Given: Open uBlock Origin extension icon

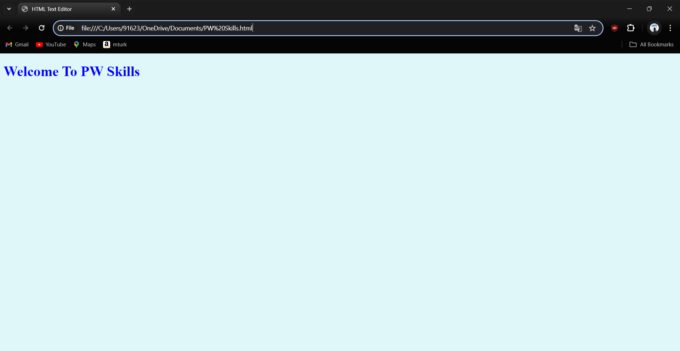Looking at the screenshot, I should tap(614, 28).
